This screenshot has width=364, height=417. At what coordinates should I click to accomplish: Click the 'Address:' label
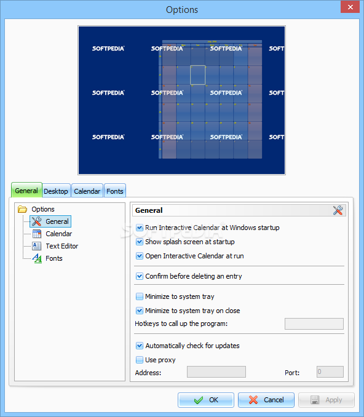click(148, 373)
